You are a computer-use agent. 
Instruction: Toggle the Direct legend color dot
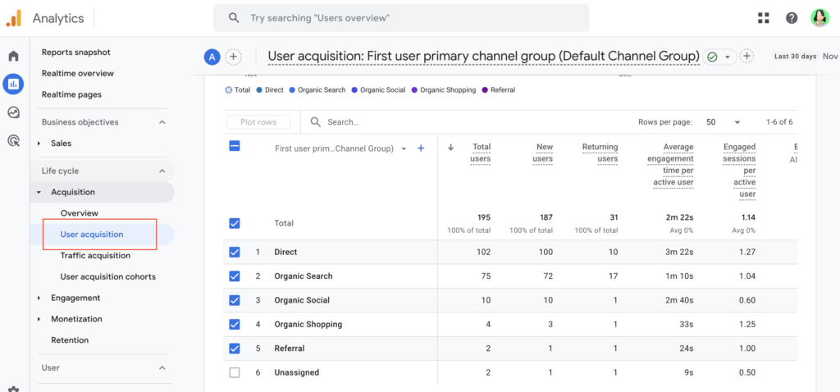pos(259,90)
